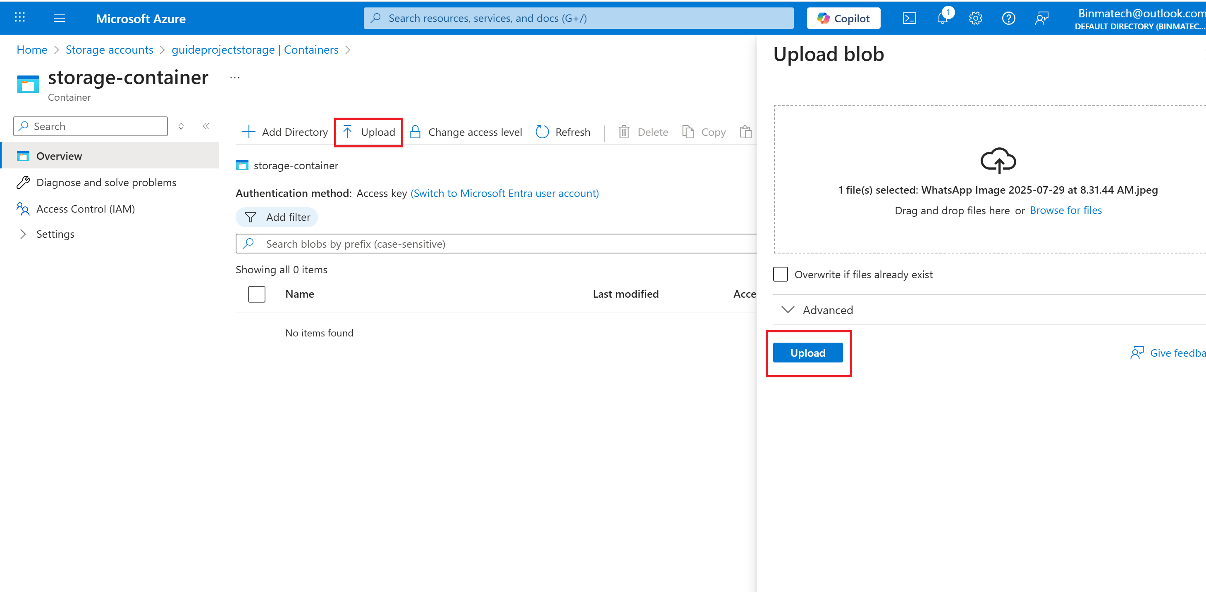Viewport: 1206px width, 592px height.
Task: Click the Delete trash can icon
Action: click(x=623, y=133)
